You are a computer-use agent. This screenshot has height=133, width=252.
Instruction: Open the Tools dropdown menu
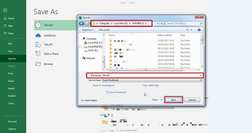tap(157, 100)
